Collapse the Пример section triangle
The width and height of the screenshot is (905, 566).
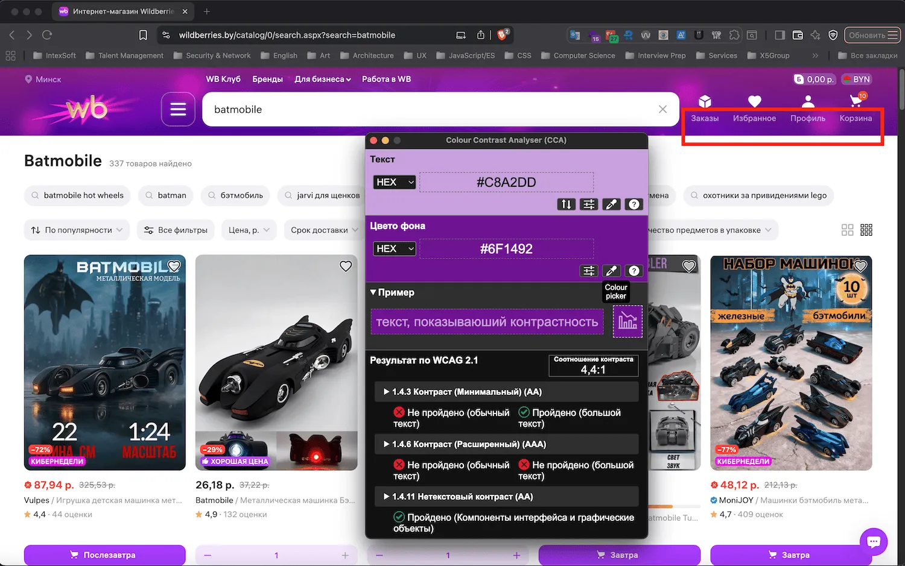pyautogui.click(x=373, y=292)
